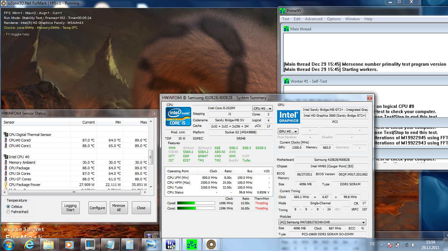This screenshot has width=448, height=251.
Task: Click the Current column header
Action: [x=84, y=122]
